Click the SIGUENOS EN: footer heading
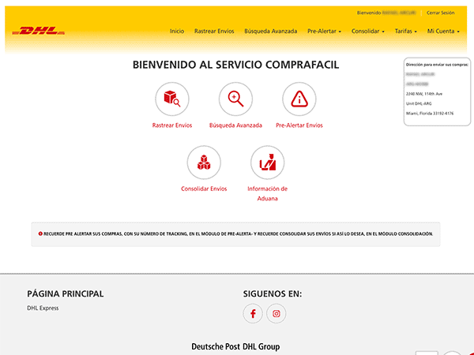The image size is (474, 355). (x=273, y=293)
